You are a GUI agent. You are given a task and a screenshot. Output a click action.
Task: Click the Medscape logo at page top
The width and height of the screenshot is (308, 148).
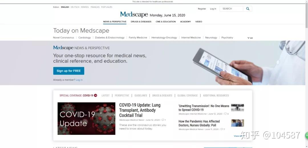click(134, 15)
